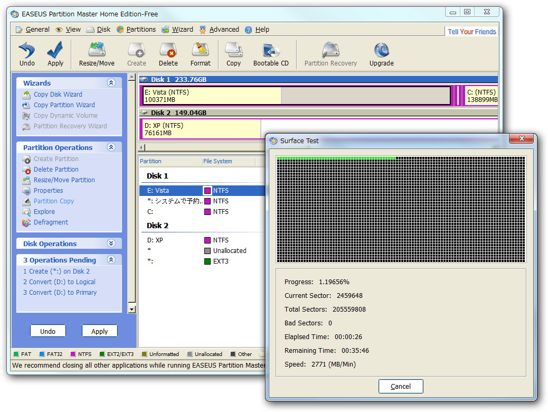The width and height of the screenshot is (548, 412).
Task: Open Partition Recovery from the toolbar
Action: 330,53
